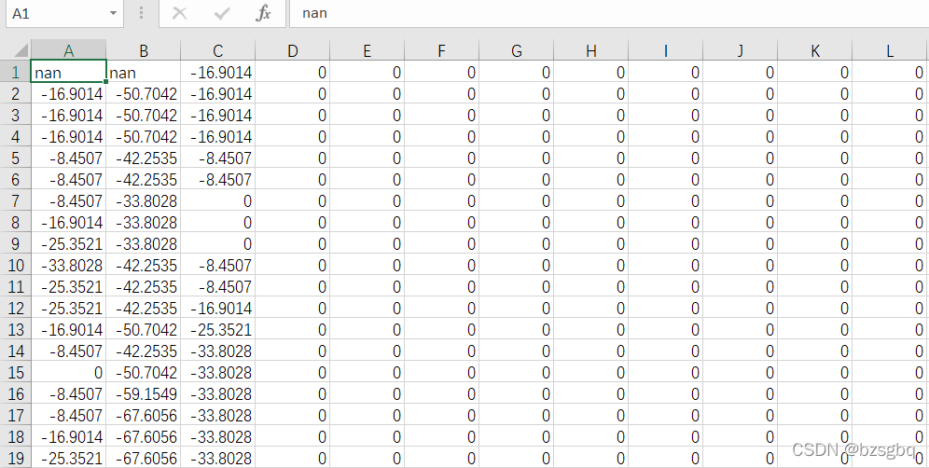Select column D header

[x=293, y=50]
